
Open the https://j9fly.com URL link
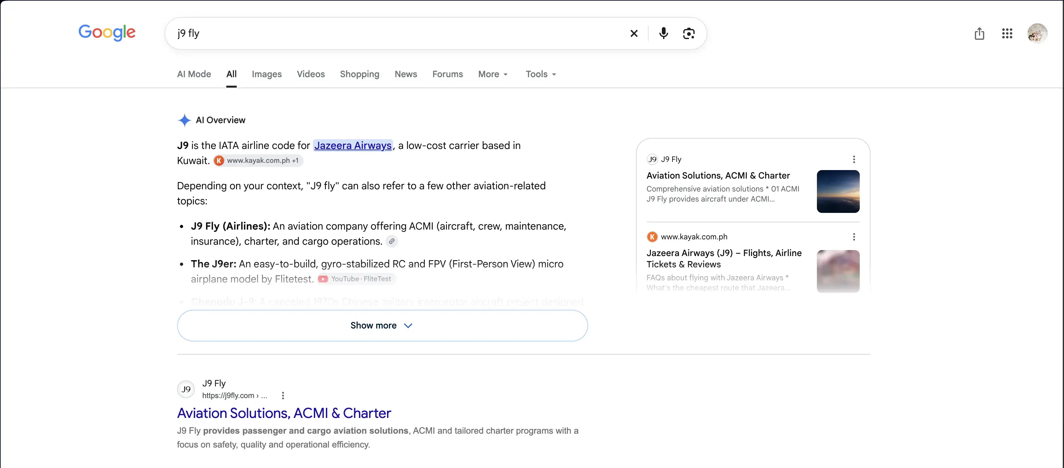234,396
